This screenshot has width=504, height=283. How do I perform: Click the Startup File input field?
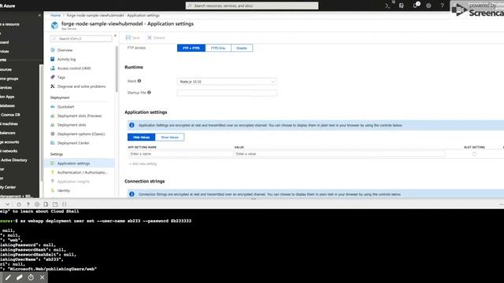[227, 93]
